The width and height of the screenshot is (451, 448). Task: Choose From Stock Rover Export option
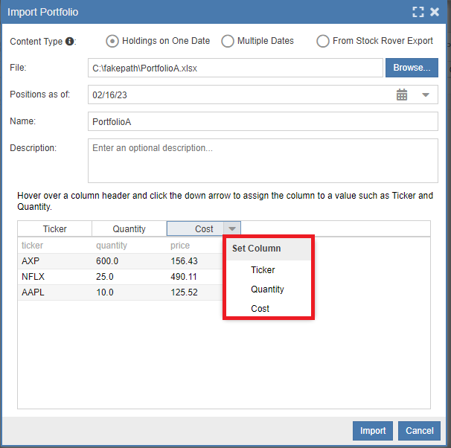click(x=323, y=41)
